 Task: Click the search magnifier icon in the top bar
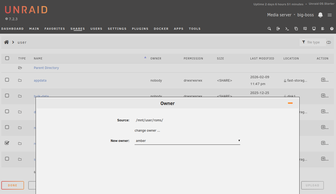click(269, 29)
